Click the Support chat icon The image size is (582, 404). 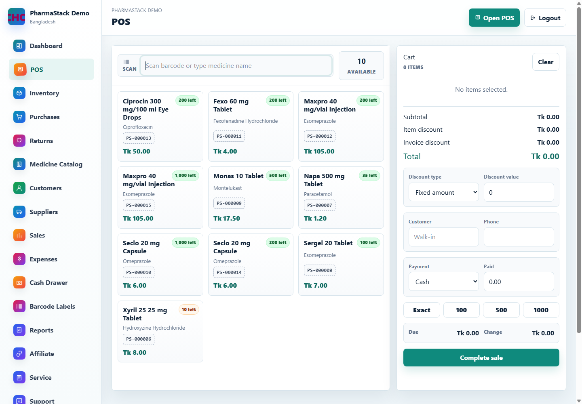19,400
